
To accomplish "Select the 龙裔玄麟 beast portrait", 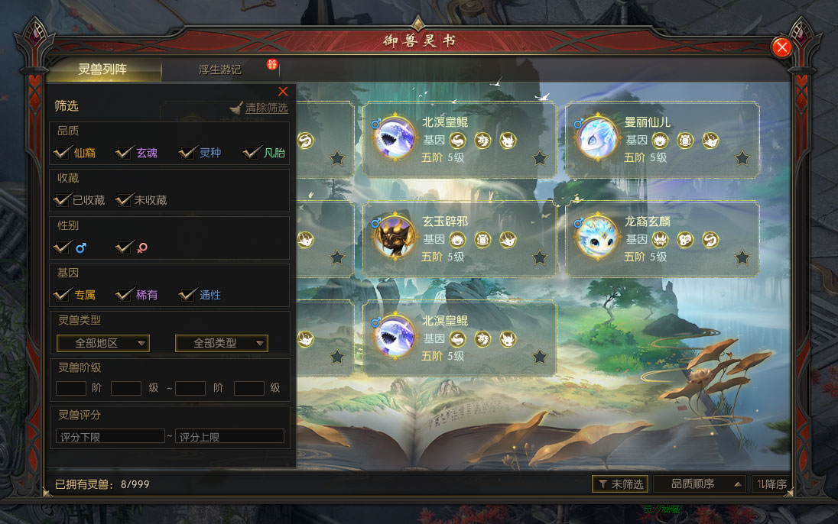I will (597, 238).
